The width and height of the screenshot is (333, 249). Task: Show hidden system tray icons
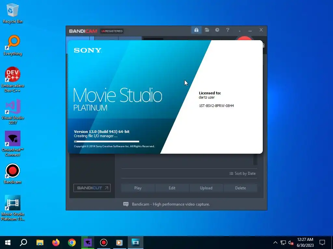click(275, 243)
